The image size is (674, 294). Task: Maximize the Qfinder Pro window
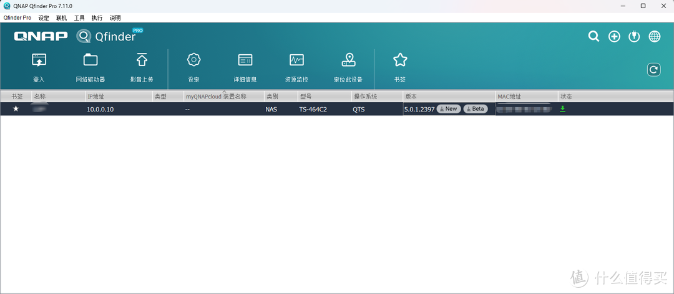pos(643,6)
